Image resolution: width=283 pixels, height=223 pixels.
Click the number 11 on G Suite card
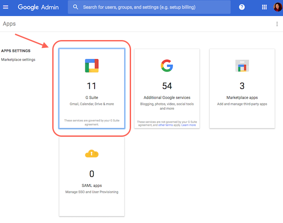coord(91,86)
